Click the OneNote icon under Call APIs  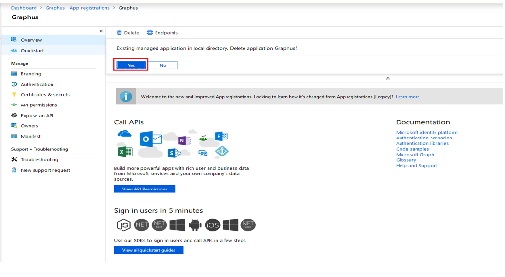(185, 140)
